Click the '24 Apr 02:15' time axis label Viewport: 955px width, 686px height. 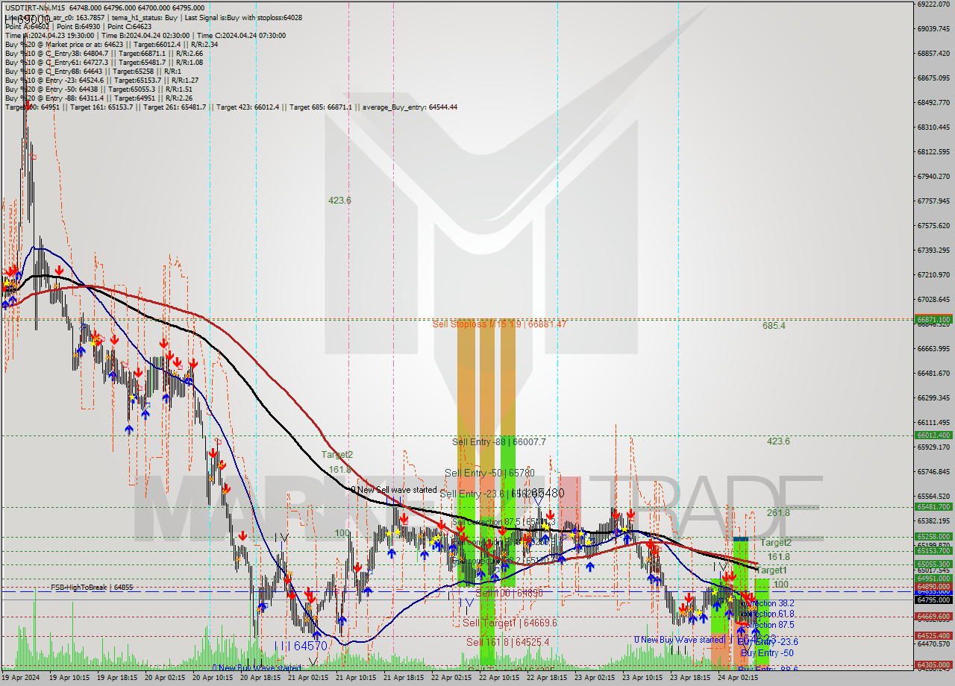[x=739, y=679]
